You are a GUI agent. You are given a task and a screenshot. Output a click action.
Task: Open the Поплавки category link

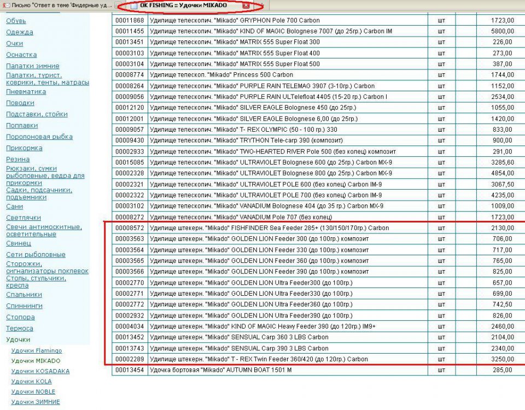(x=22, y=126)
